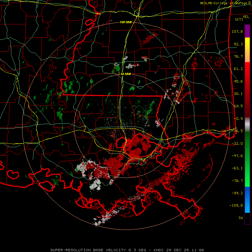Screen dimensions: 252x252
Task: Click the [KT] units label
Action: pos(239,19)
